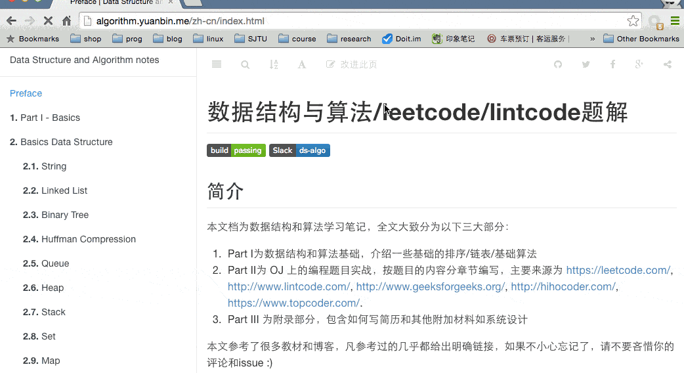684x373 pixels.
Task: Share on Google Plus icon
Action: tap(639, 64)
